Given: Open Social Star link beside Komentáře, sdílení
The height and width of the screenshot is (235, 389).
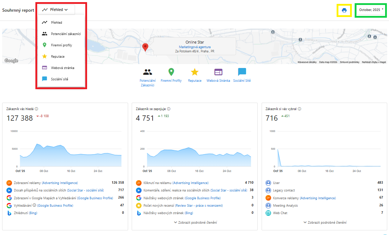Looking at the screenshot, I should [229, 190].
